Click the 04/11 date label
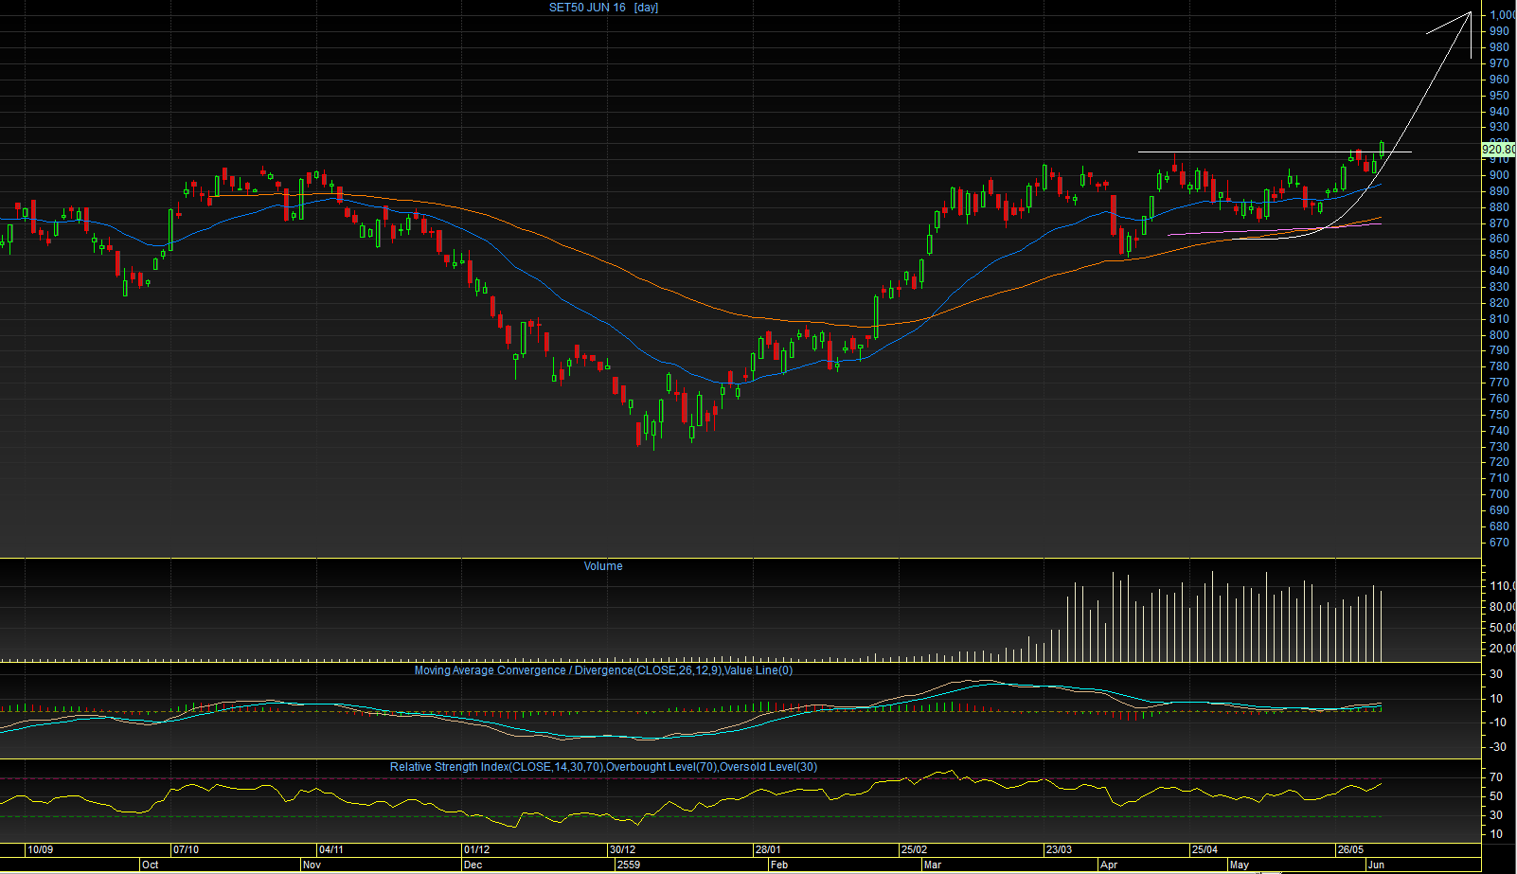Viewport: 1517px width, 874px height. coord(330,849)
